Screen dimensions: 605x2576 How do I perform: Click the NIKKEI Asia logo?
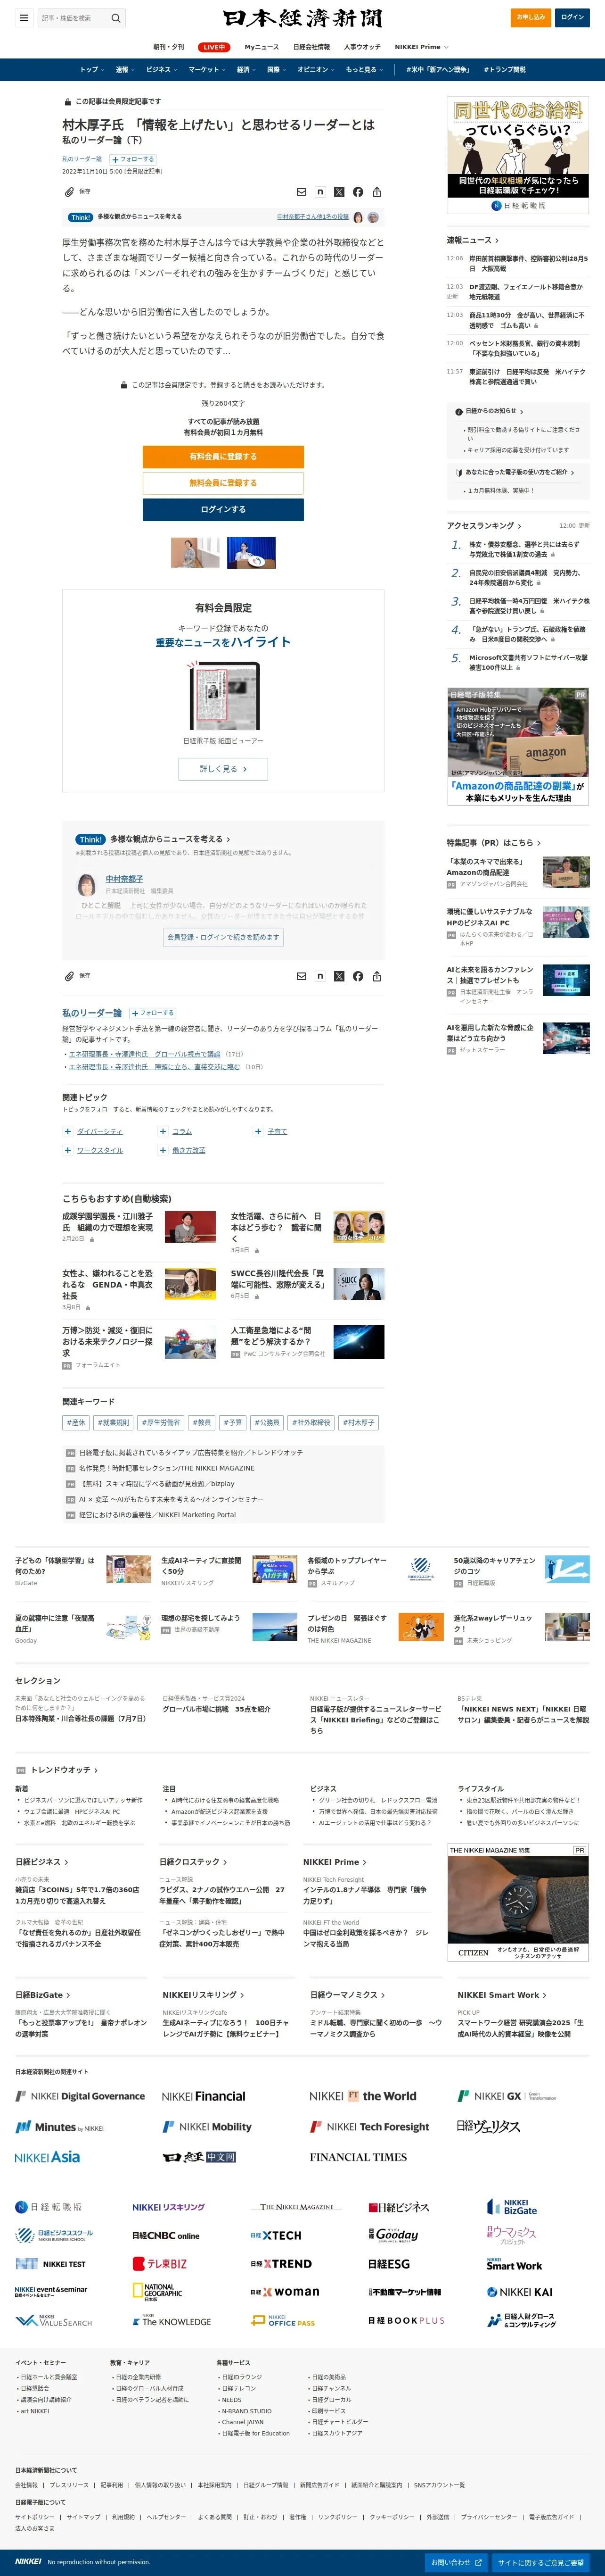[x=47, y=2157]
